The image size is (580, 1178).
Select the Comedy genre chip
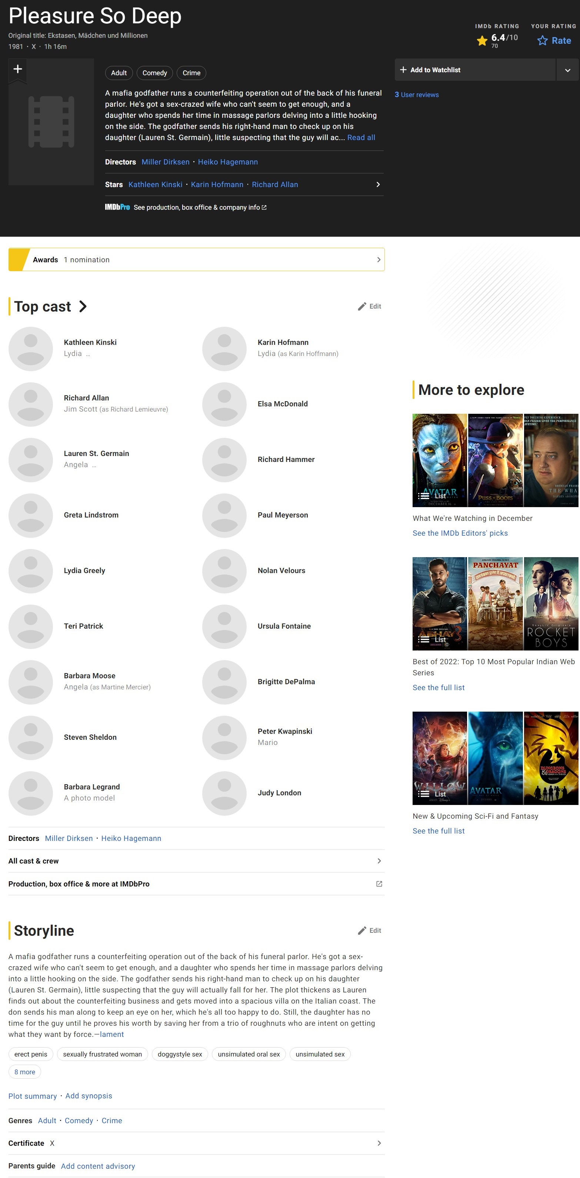coord(154,73)
